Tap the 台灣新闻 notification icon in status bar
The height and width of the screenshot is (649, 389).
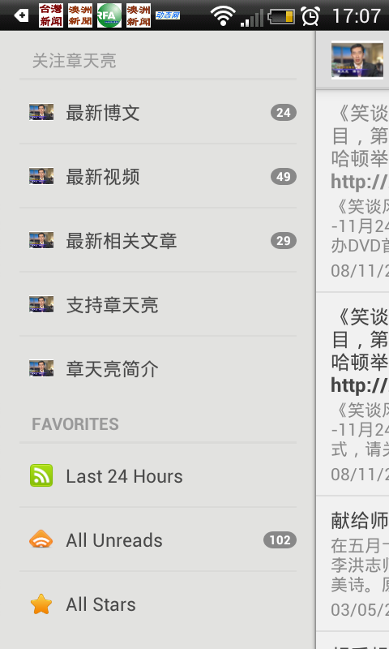pos(51,15)
